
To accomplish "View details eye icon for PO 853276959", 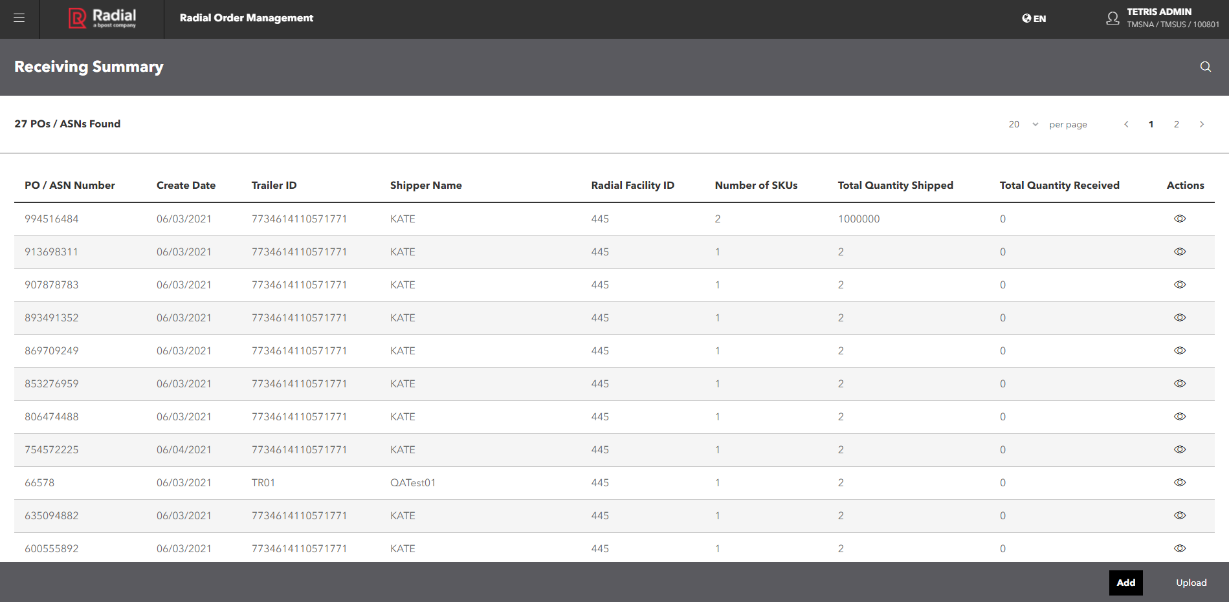I will [1180, 383].
